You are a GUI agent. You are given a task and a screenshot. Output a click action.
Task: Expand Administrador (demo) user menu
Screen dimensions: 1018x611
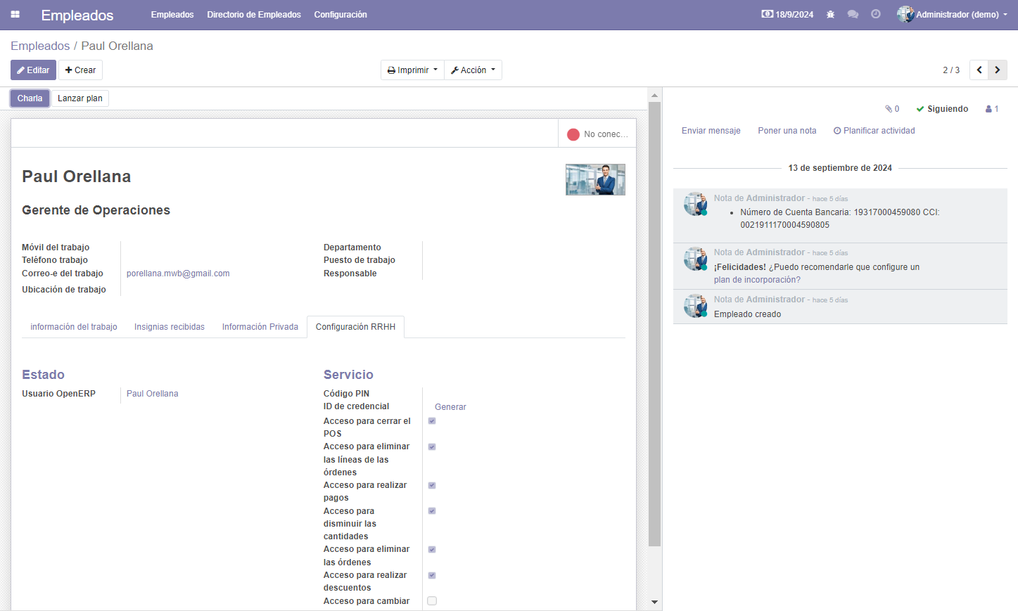[952, 14]
